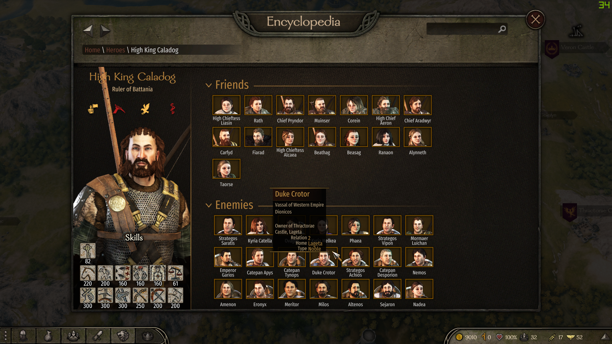The image size is (612, 344).
Task: Click the search magnifier icon
Action: [502, 29]
